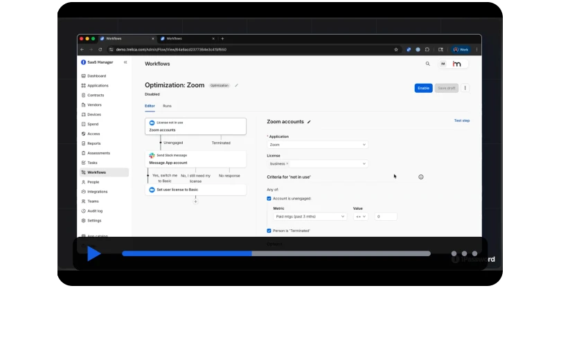561x349 pixels.
Task: Show criteria info tooltip icon
Action: (421, 177)
